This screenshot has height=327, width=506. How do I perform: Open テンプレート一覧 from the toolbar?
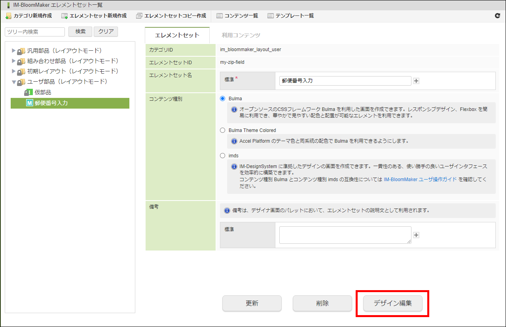pos(291,16)
